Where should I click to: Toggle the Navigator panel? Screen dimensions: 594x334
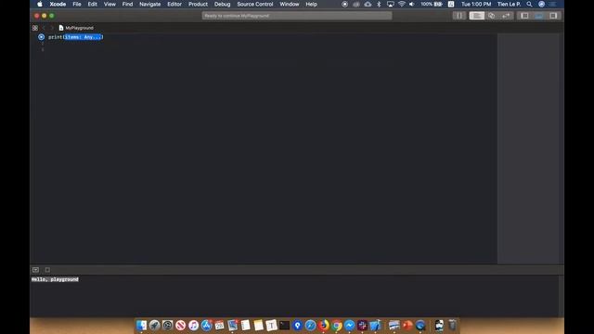pyautogui.click(x=524, y=16)
